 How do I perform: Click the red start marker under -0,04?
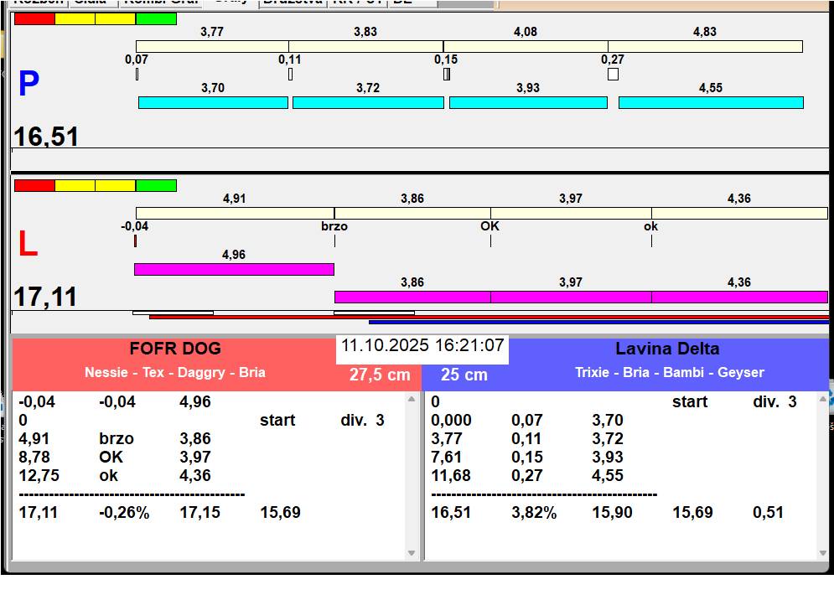click(x=135, y=241)
